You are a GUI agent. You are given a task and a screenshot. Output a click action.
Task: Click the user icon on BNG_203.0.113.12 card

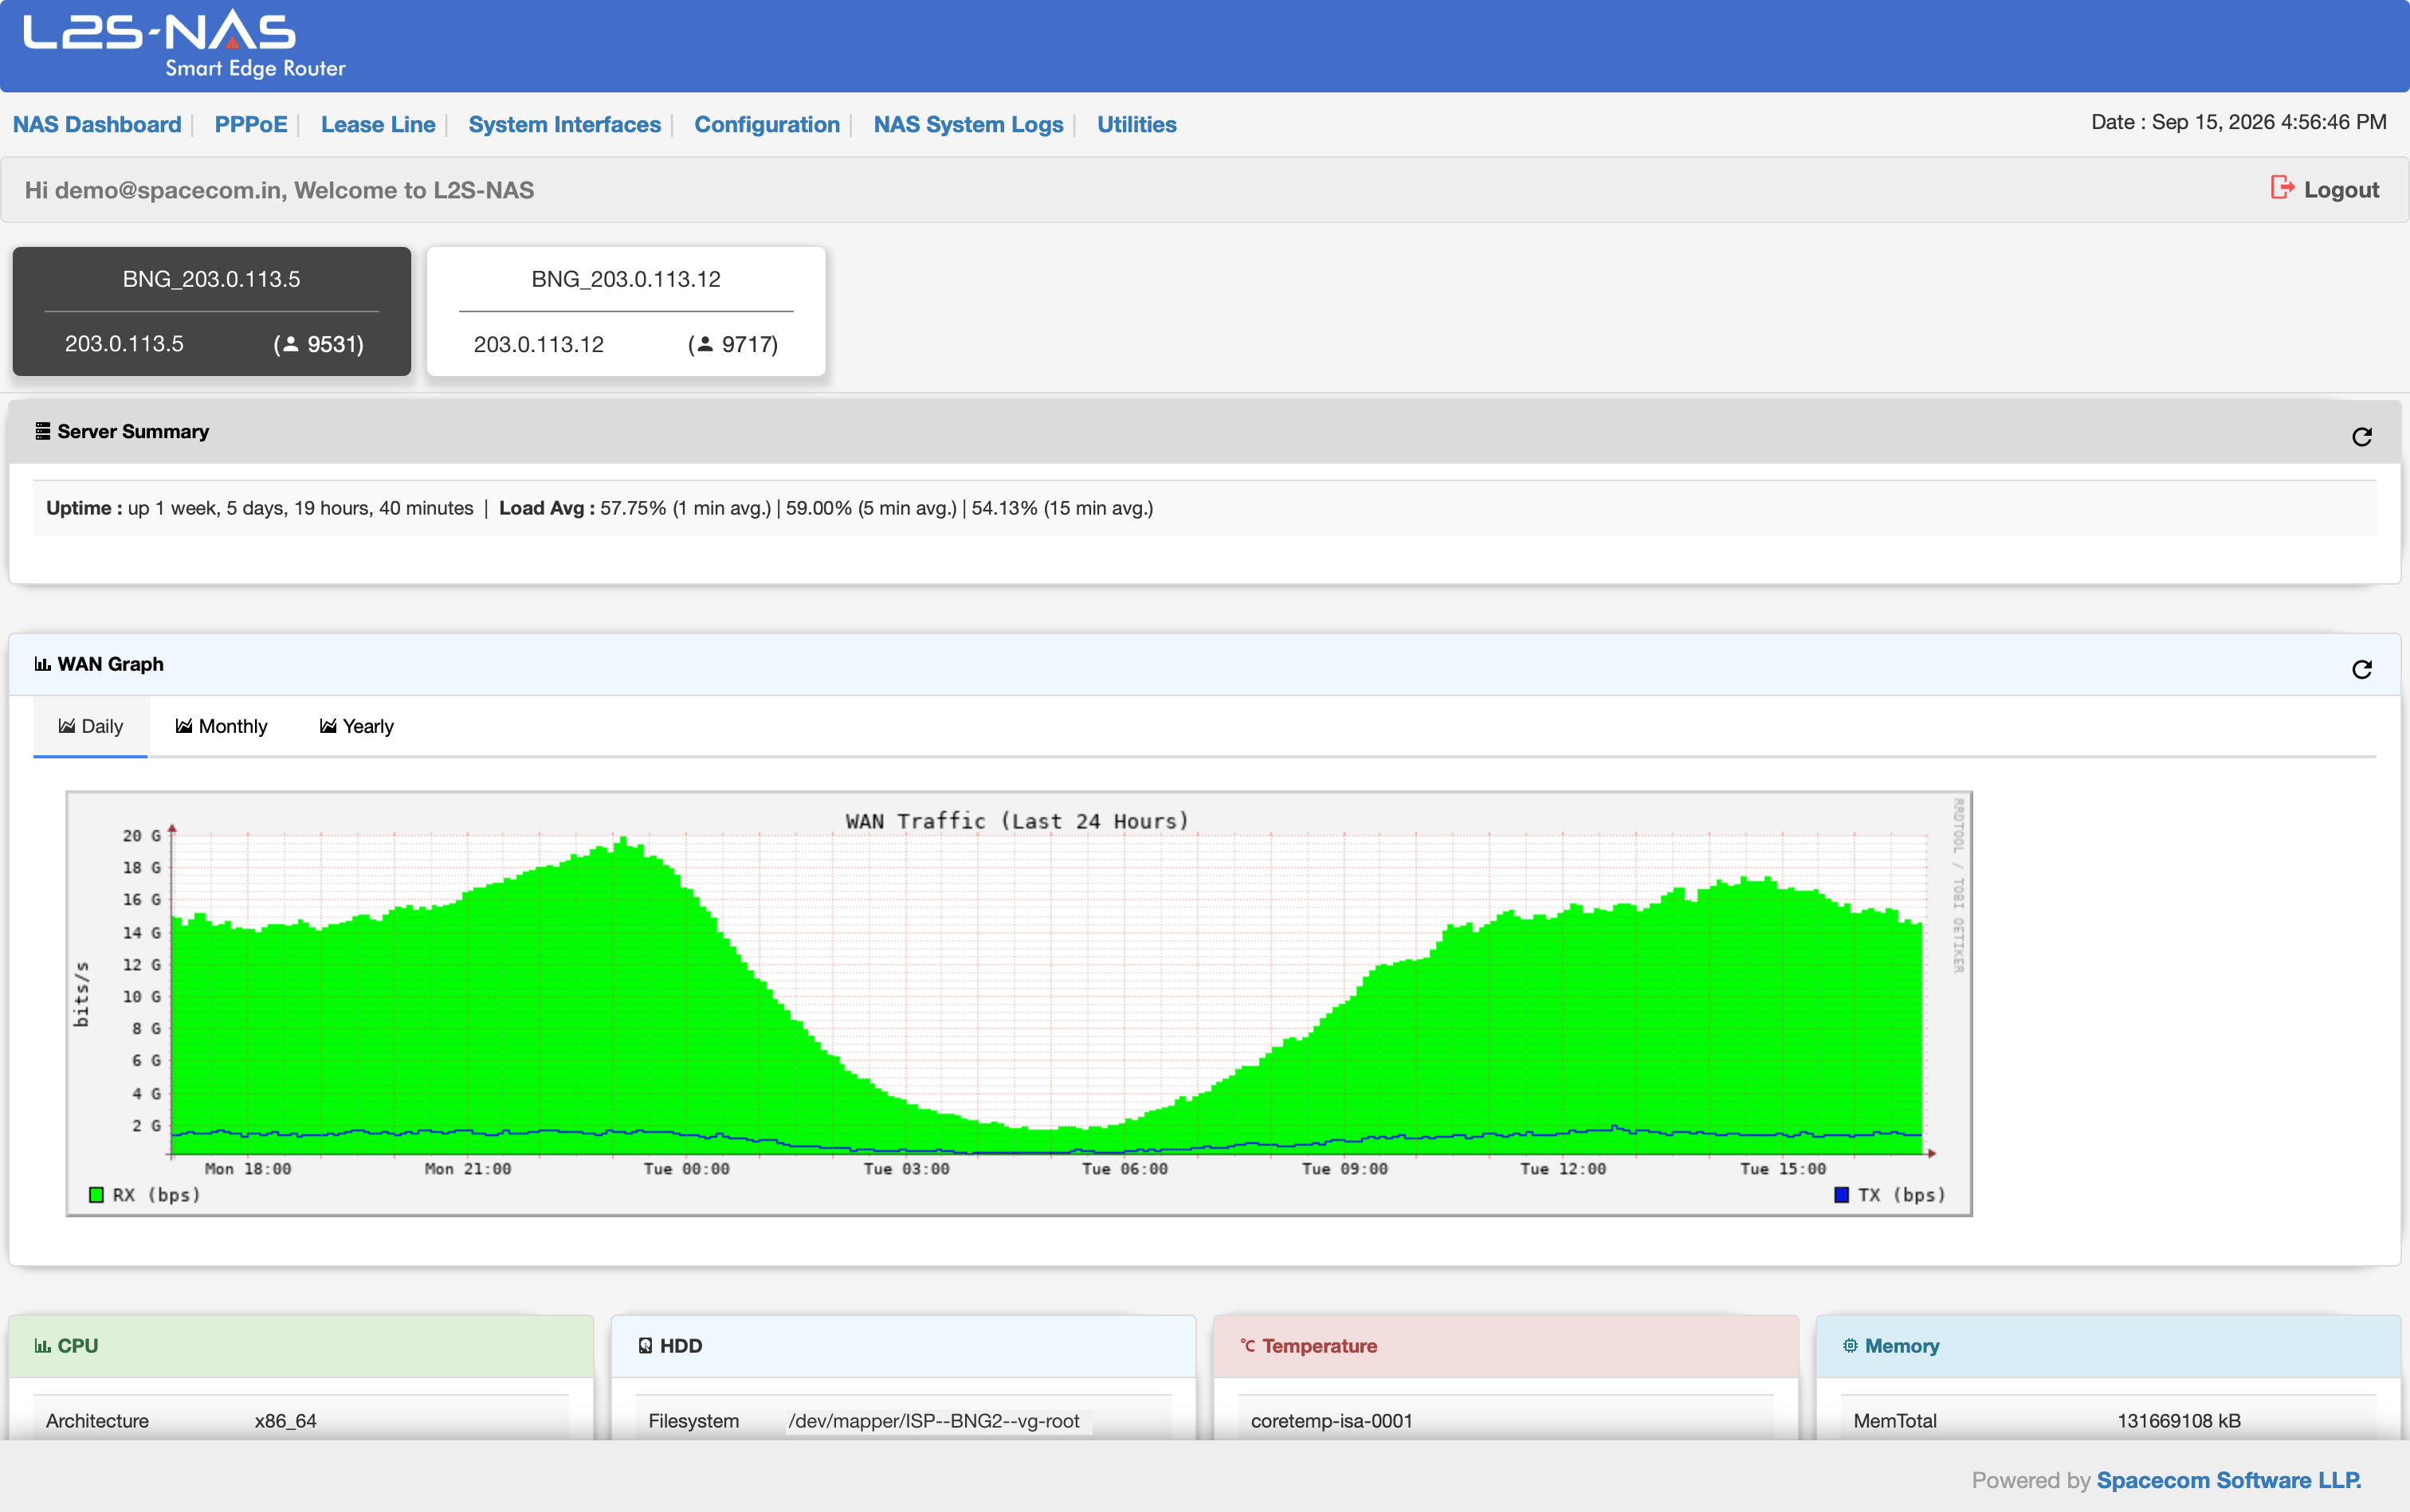click(705, 344)
